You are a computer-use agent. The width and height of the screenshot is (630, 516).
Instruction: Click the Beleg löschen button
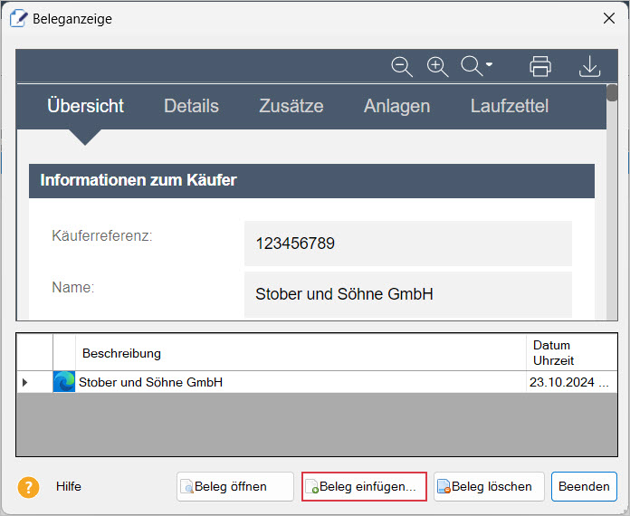click(489, 486)
